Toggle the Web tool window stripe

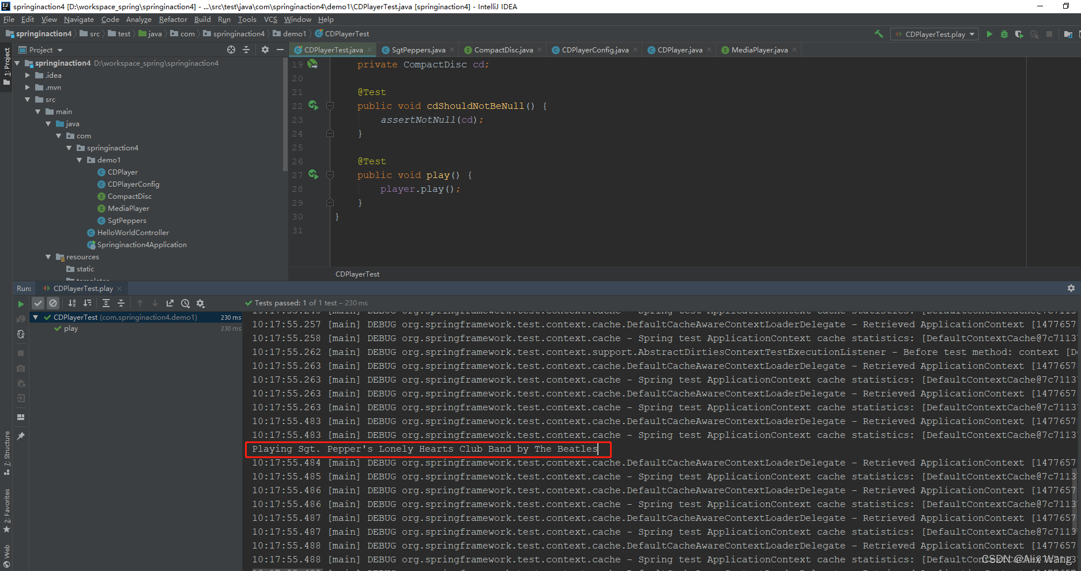(6, 557)
